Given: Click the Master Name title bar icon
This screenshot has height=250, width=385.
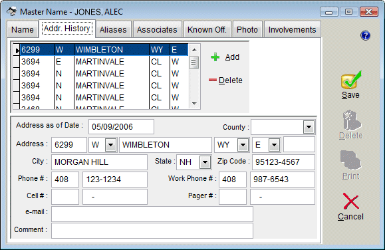Looking at the screenshot, I should pos(11,11).
